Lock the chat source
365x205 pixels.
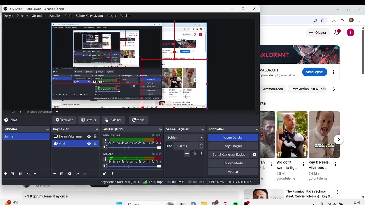click(95, 143)
